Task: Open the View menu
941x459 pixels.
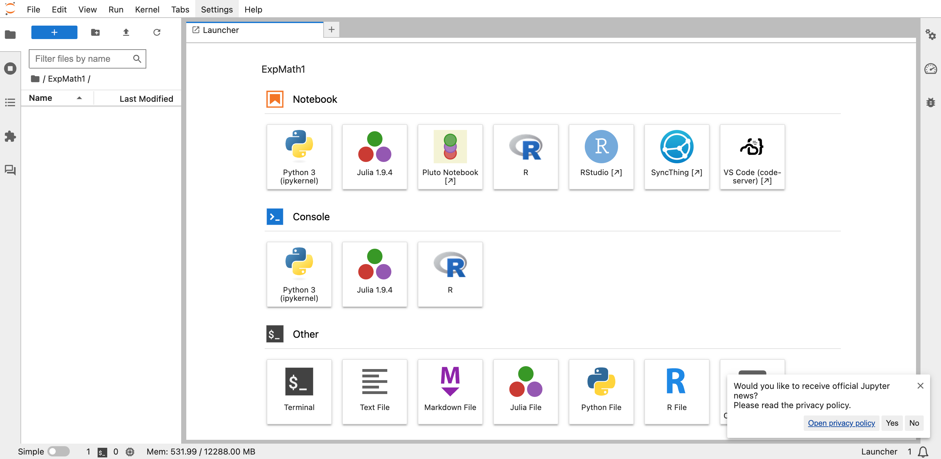Action: [x=87, y=10]
